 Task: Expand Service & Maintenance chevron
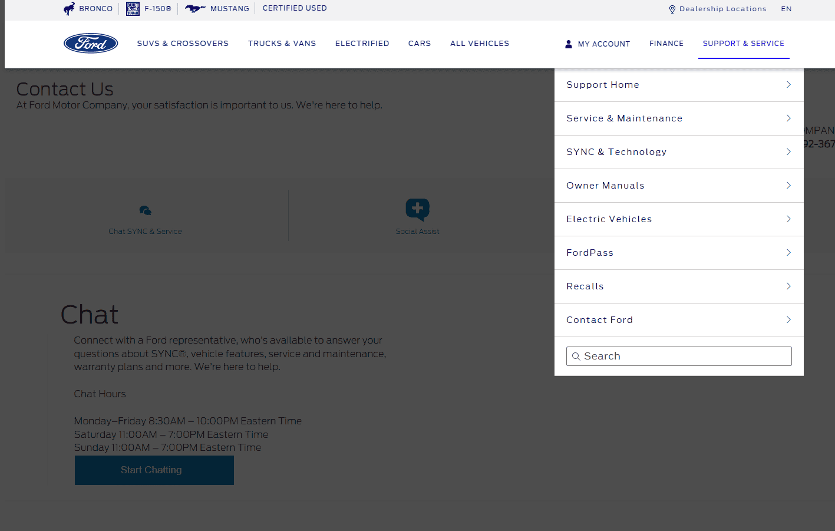point(788,118)
